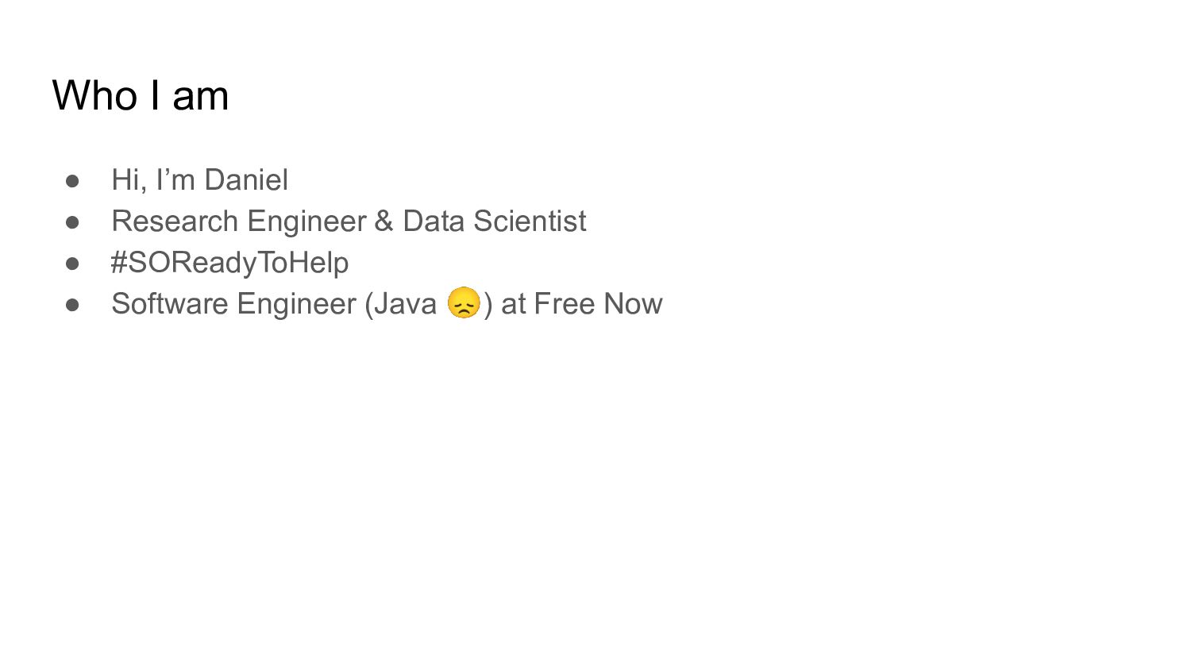Click the word 'Java' in parentheses
The height and width of the screenshot is (670, 1191).
(405, 303)
